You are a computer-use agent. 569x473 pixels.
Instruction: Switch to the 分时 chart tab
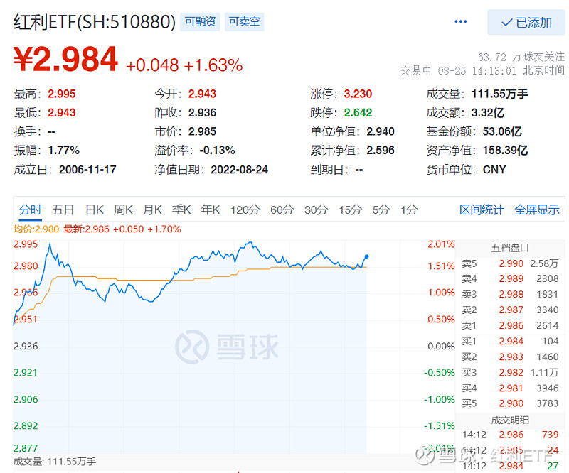31,210
